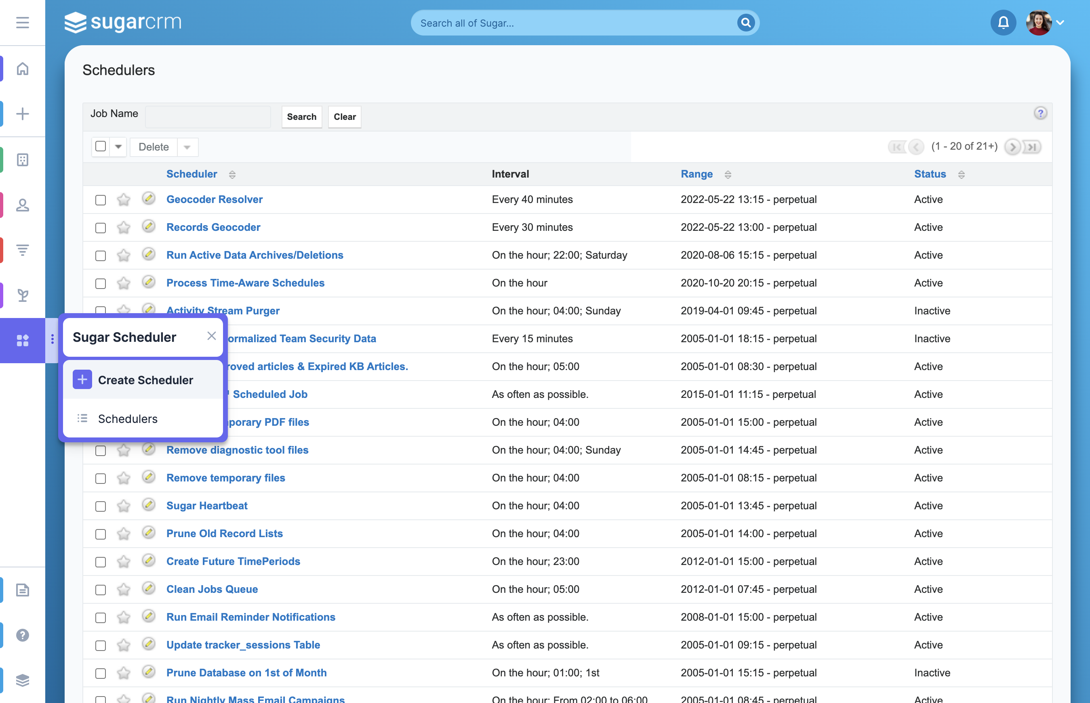The width and height of the screenshot is (1090, 703).
Task: Click help icon in search panel
Action: click(1040, 113)
